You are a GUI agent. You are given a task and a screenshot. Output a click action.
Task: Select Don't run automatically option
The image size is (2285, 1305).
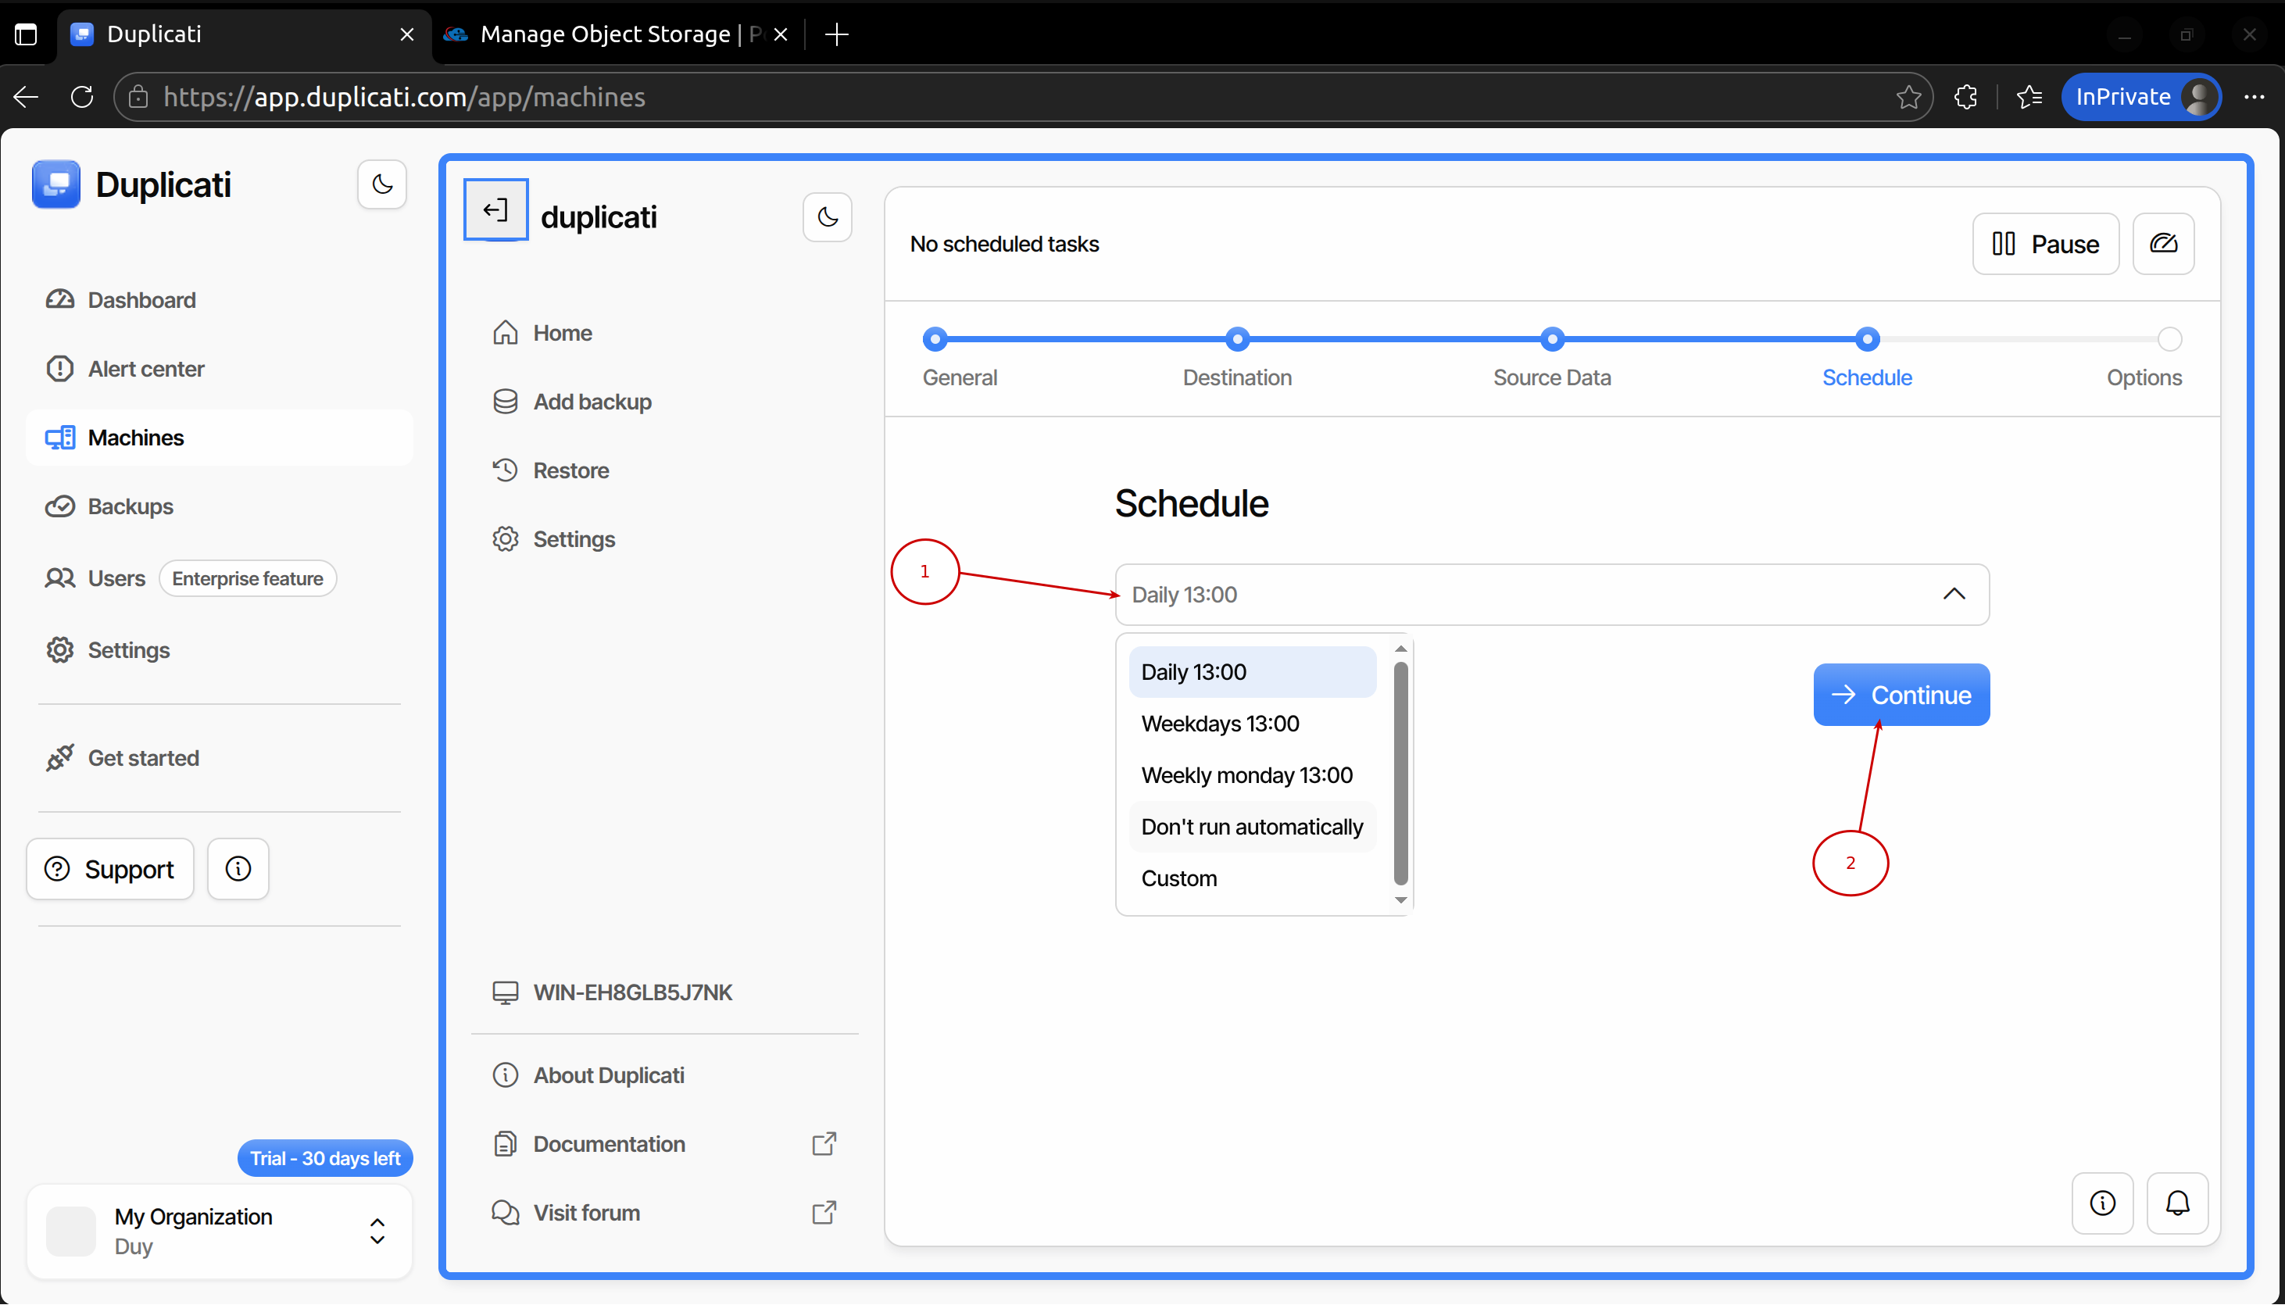(x=1251, y=827)
